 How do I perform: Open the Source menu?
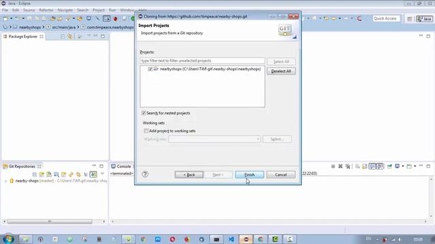[29, 10]
